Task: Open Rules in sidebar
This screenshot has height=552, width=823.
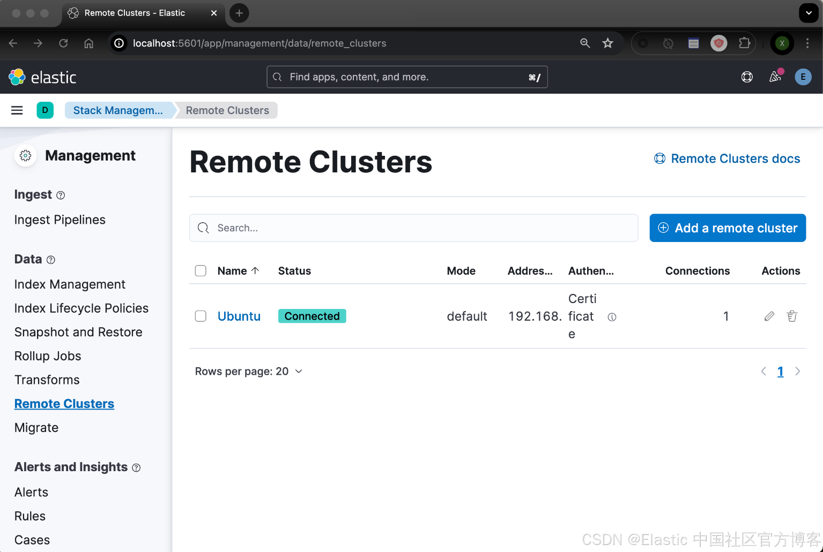Action: (30, 516)
